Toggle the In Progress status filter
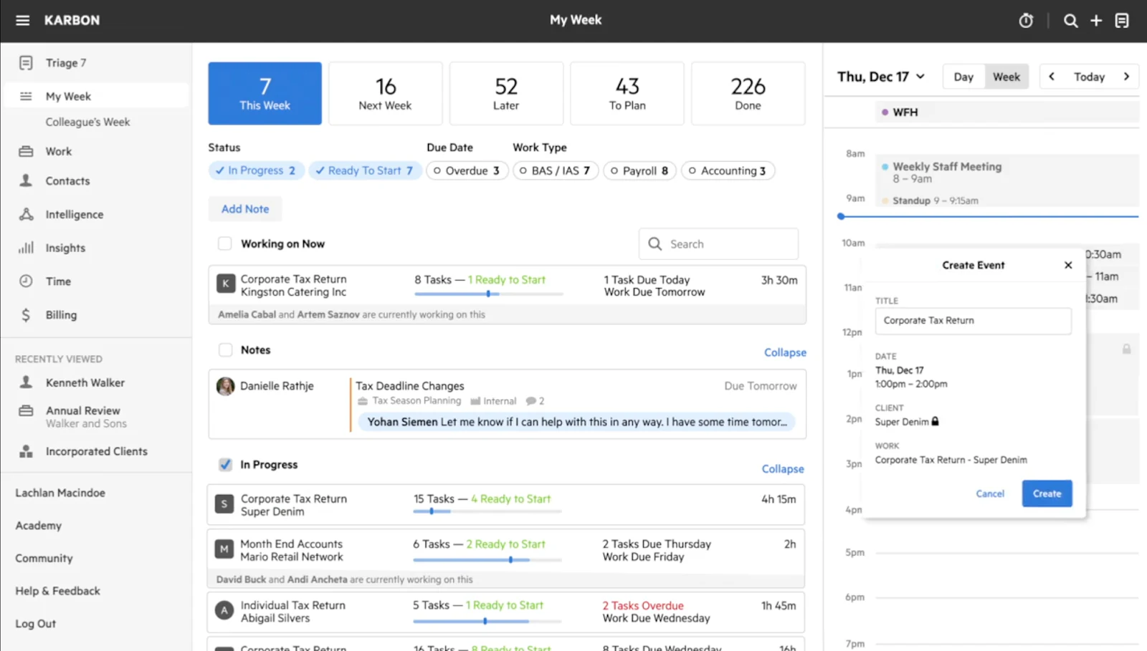 click(257, 170)
